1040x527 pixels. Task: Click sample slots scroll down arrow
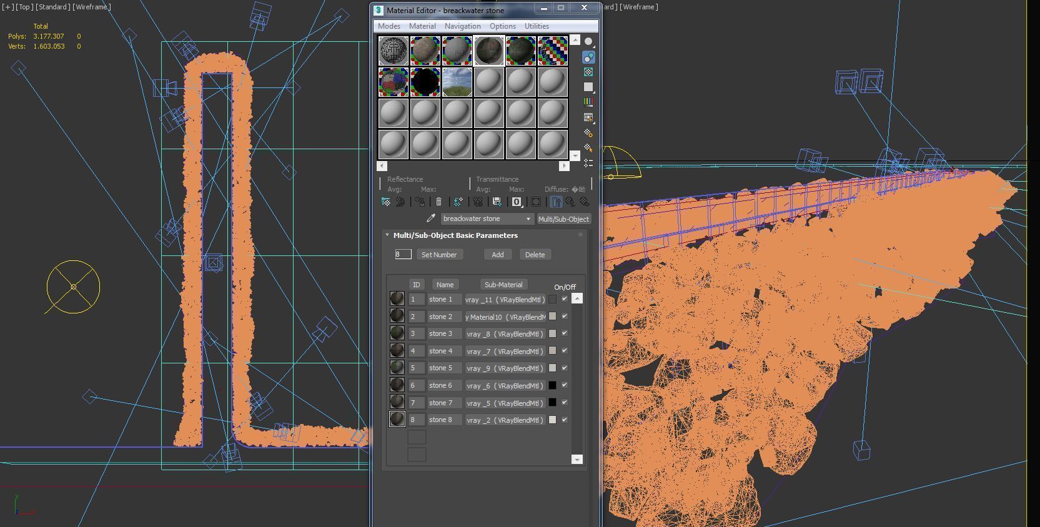pos(575,155)
